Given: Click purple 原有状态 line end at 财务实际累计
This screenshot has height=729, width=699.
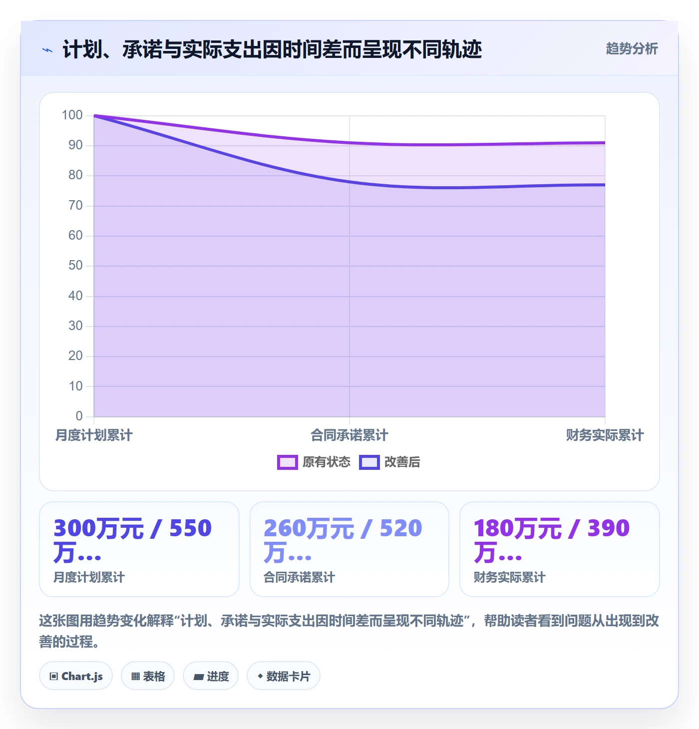Looking at the screenshot, I should pos(605,143).
